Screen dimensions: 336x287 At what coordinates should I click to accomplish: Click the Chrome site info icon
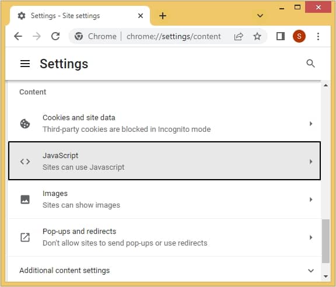point(79,36)
